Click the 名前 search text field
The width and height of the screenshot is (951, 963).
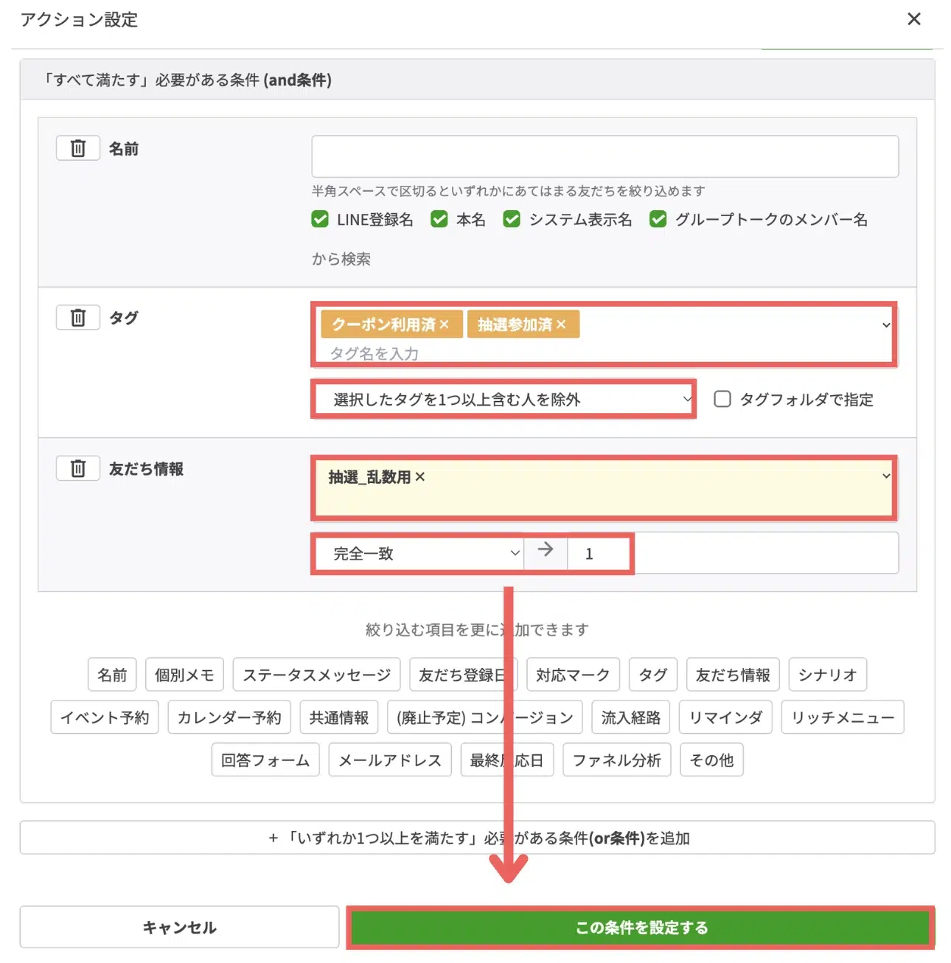605,156
